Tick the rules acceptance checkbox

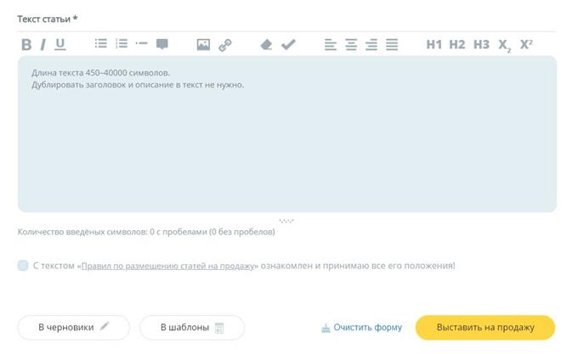[x=23, y=266]
